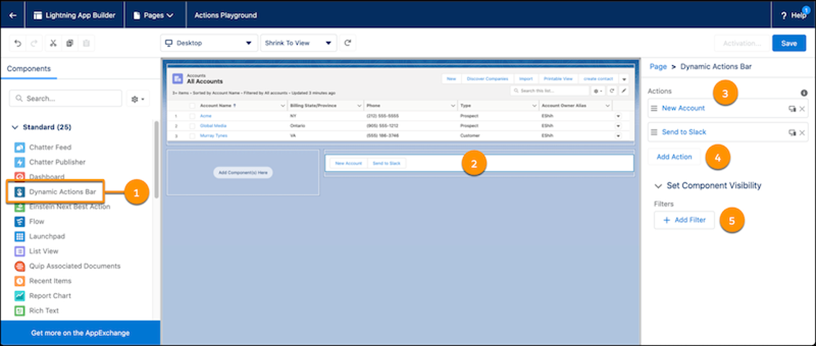Open the Desktop form factor dropdown
Screen dimensions: 816x346
coord(208,43)
